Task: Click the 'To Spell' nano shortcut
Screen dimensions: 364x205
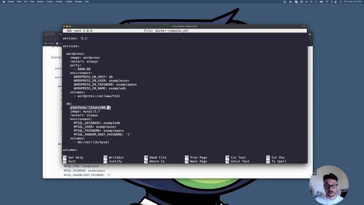Action: [x=276, y=161]
